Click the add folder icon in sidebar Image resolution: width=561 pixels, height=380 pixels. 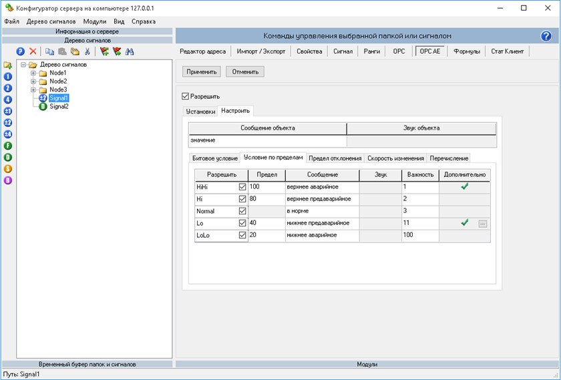point(8,65)
